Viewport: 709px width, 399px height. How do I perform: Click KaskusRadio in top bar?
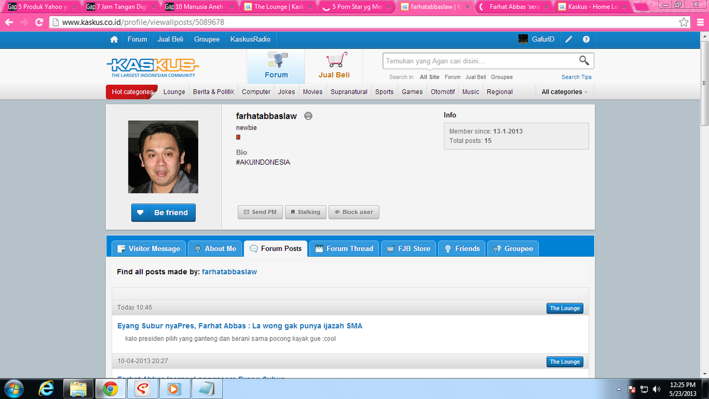[250, 39]
